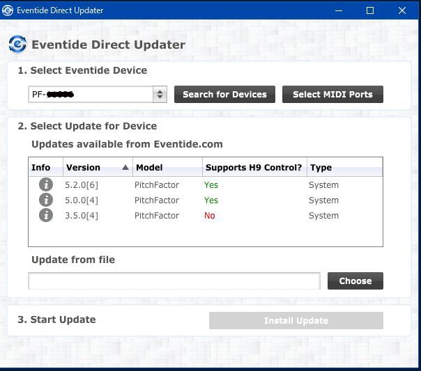Click PitchFactor in the 3.5.0[4] row
This screenshot has width=421, height=371.
coord(157,215)
